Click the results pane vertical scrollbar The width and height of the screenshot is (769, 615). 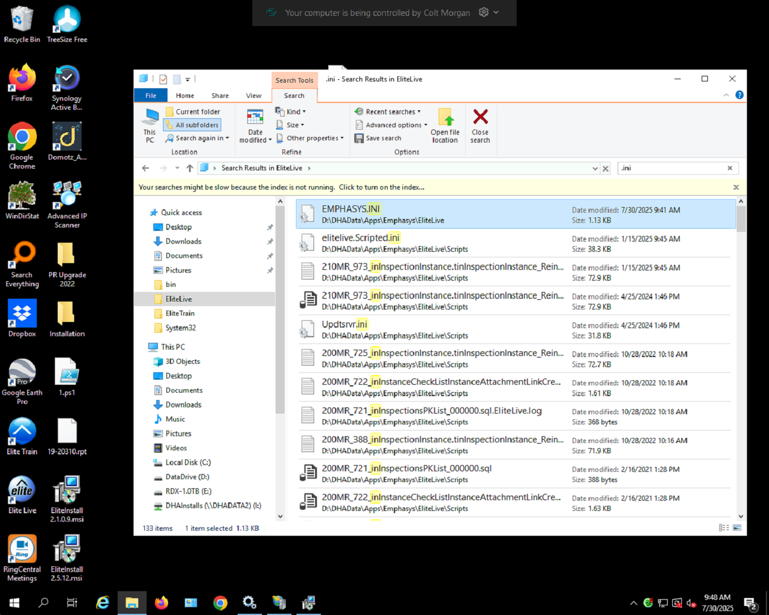coord(741,218)
